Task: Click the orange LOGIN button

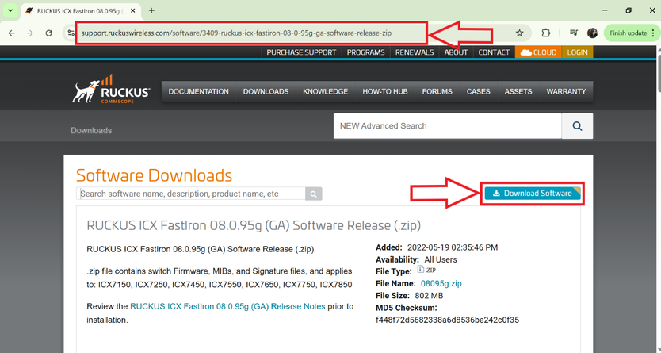Action: (577, 52)
